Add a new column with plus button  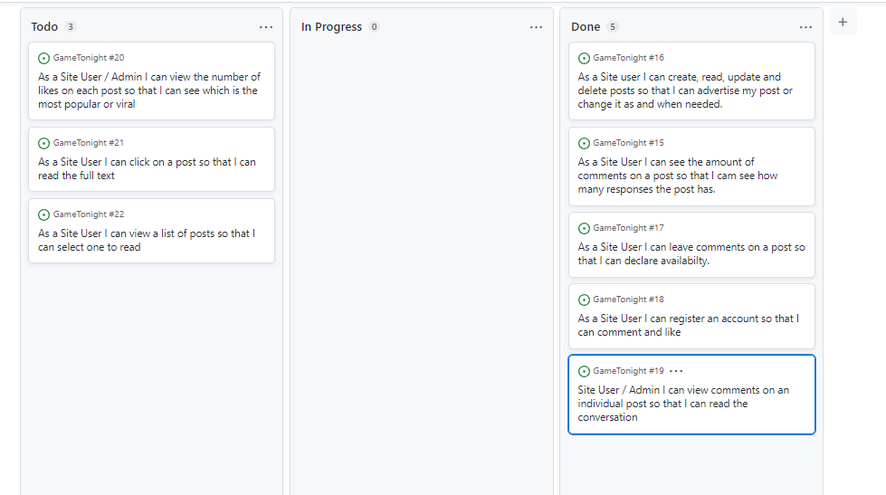click(843, 22)
